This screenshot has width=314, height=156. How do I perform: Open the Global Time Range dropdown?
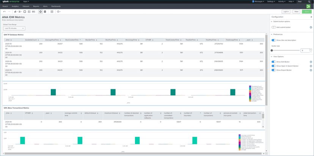point(14,28)
